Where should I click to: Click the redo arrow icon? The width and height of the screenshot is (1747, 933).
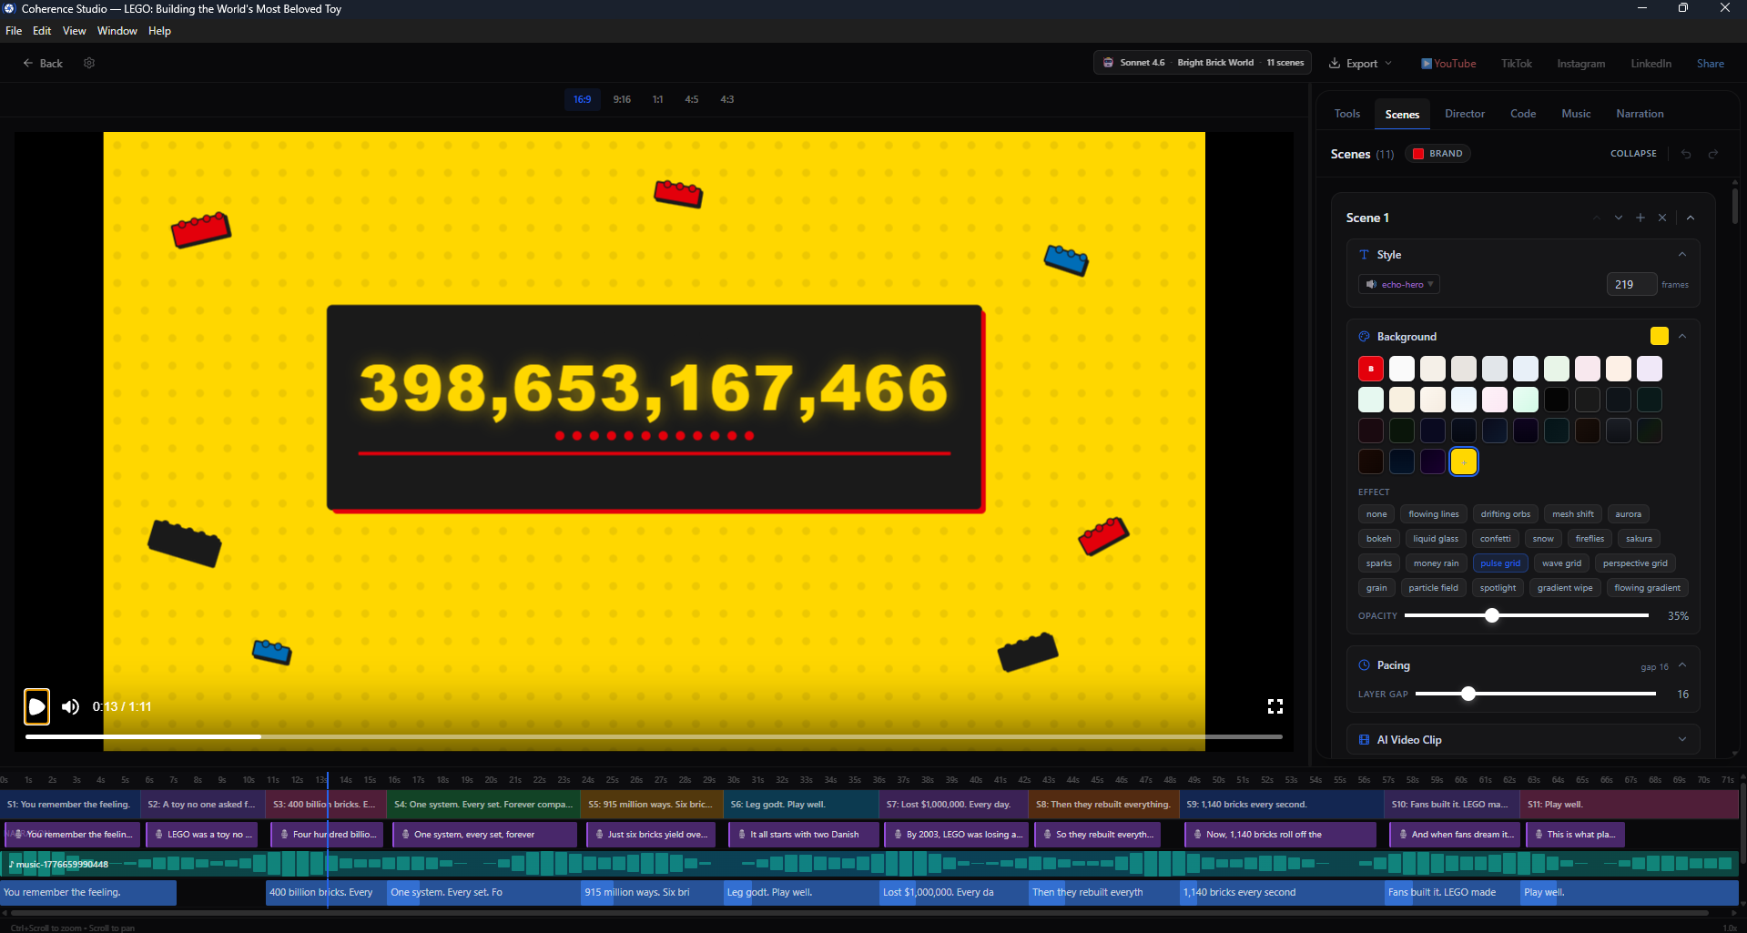(1713, 154)
